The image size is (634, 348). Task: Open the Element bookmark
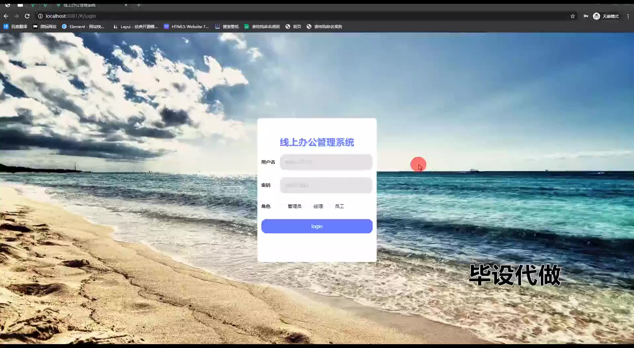83,27
